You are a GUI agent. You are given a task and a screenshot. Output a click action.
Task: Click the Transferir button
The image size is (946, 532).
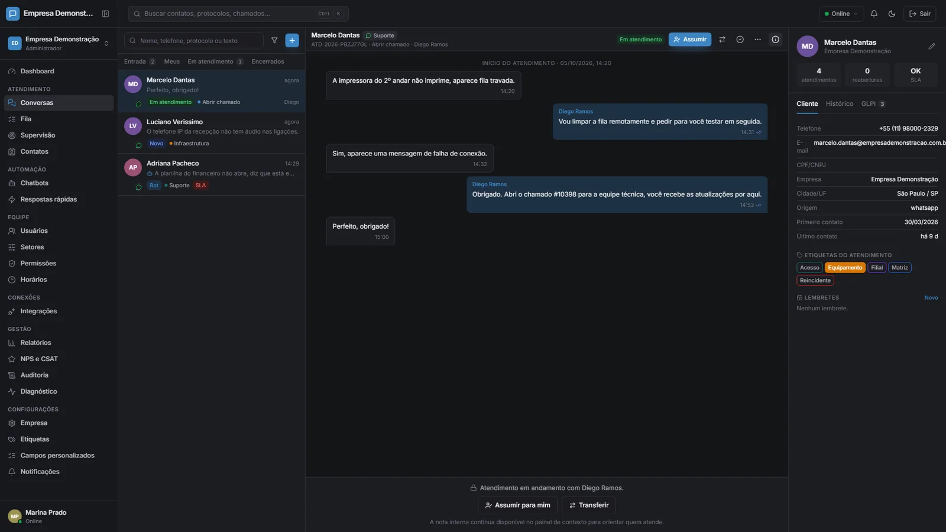pyautogui.click(x=589, y=505)
